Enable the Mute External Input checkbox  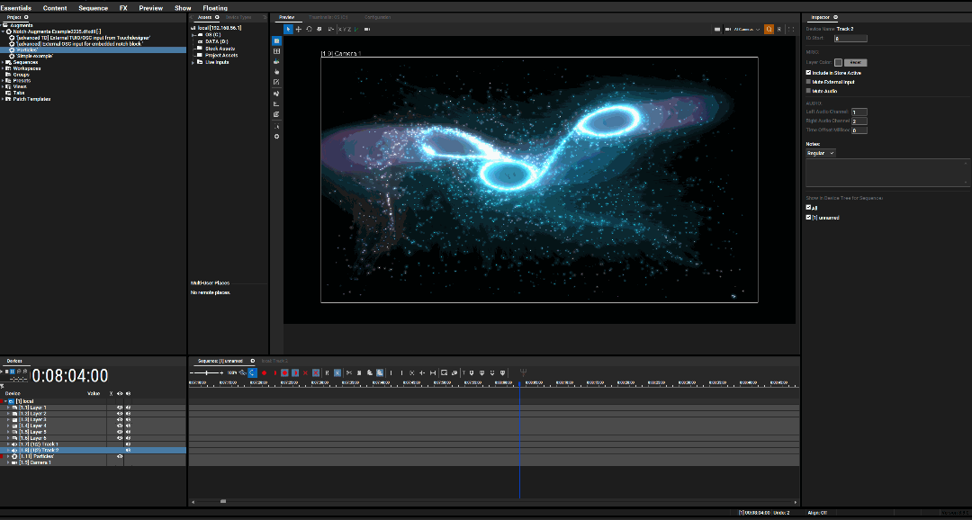pos(808,82)
